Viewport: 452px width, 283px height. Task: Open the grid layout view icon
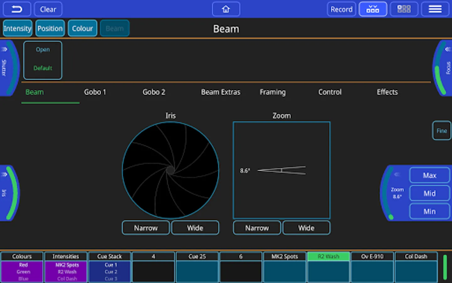click(x=404, y=9)
